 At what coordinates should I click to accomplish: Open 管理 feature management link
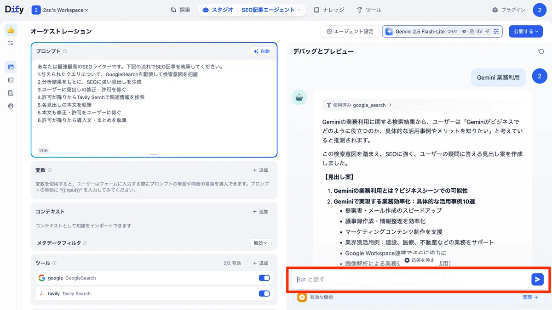point(530,297)
